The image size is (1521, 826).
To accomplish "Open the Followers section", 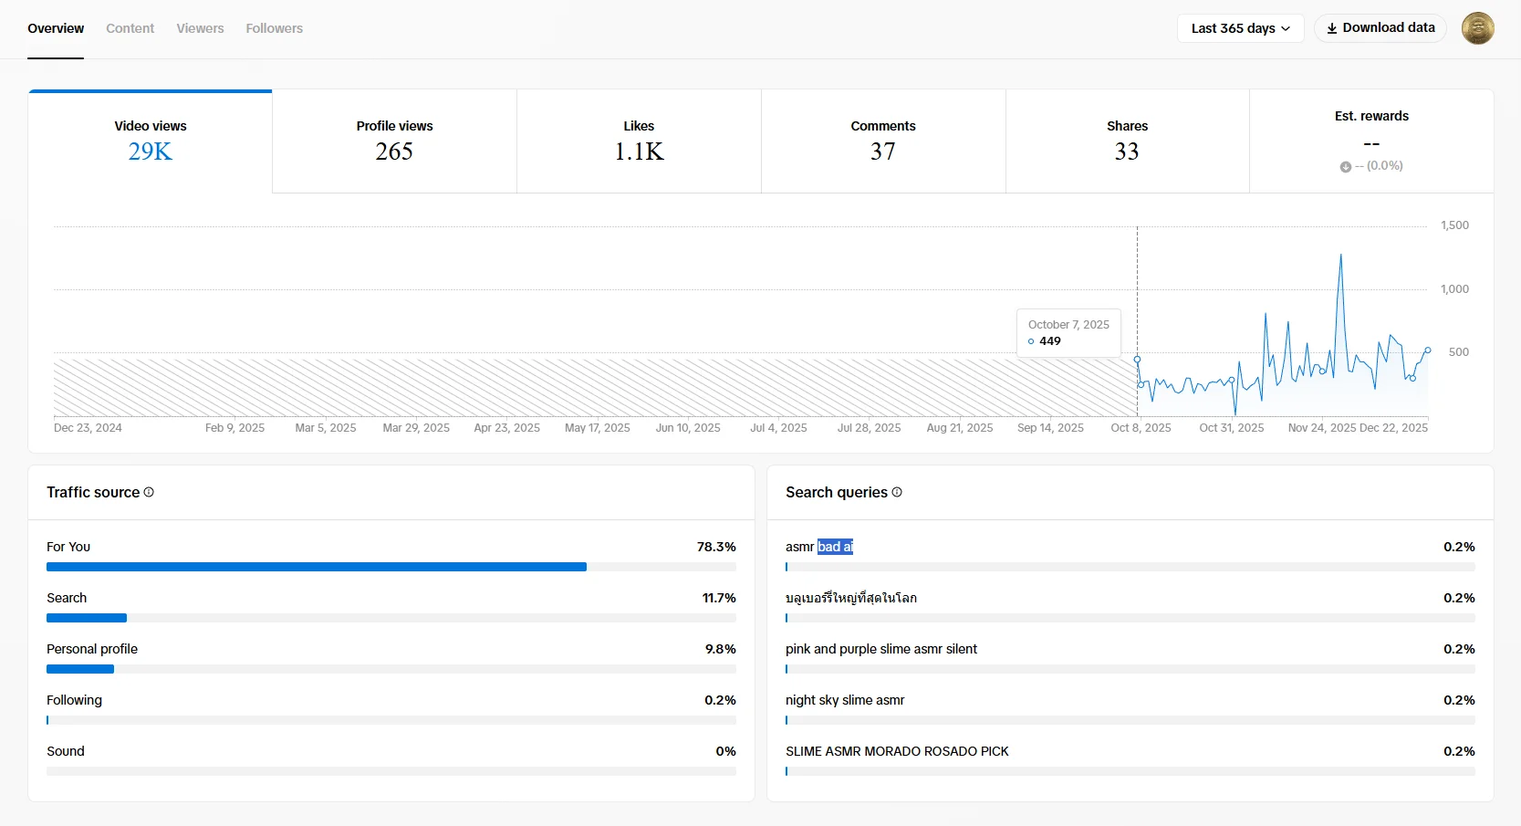I will [274, 28].
